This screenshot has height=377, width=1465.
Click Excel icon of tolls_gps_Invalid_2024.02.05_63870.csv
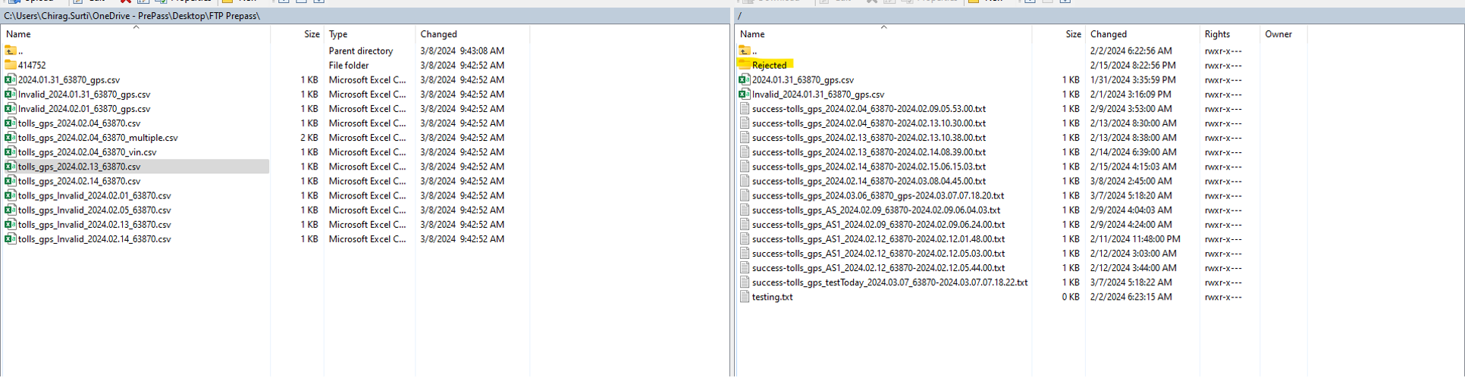click(x=11, y=210)
